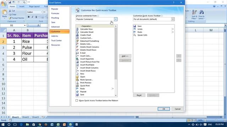
Task: Open Find & Select in the Editing group
Action: 201,14
